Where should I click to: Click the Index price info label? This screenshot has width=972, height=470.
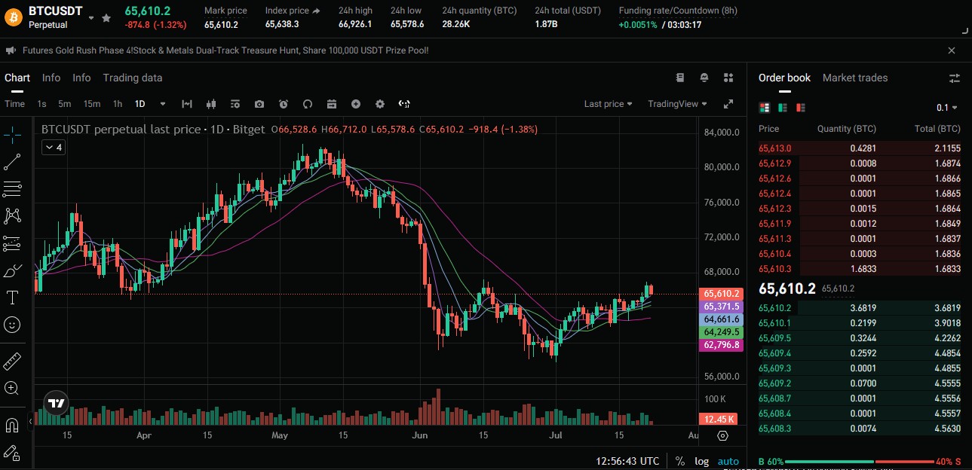293,11
